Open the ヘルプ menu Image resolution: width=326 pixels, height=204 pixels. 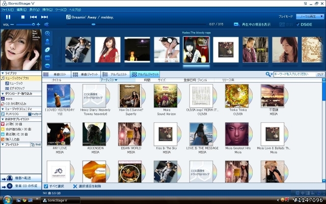(75, 10)
